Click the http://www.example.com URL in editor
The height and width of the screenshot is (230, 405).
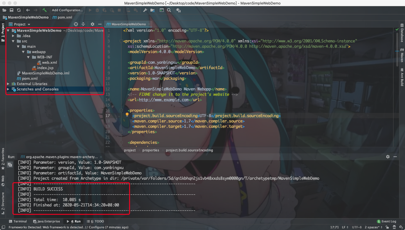(164, 100)
